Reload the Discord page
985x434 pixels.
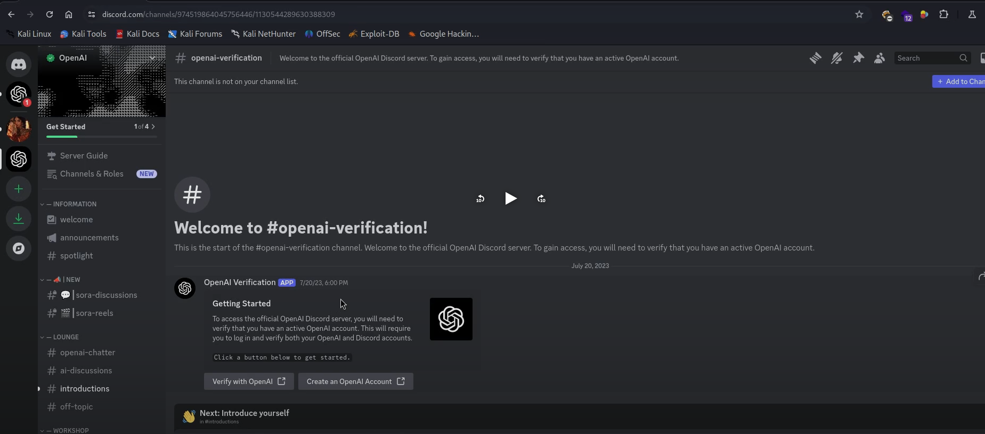pyautogui.click(x=50, y=14)
